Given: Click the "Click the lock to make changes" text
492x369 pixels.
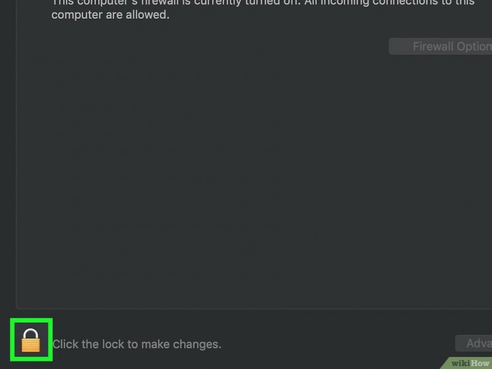Looking at the screenshot, I should 137,344.
